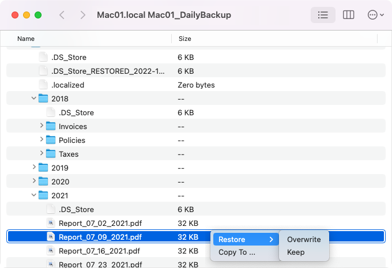Click the 2021 folder icon

[43, 195]
